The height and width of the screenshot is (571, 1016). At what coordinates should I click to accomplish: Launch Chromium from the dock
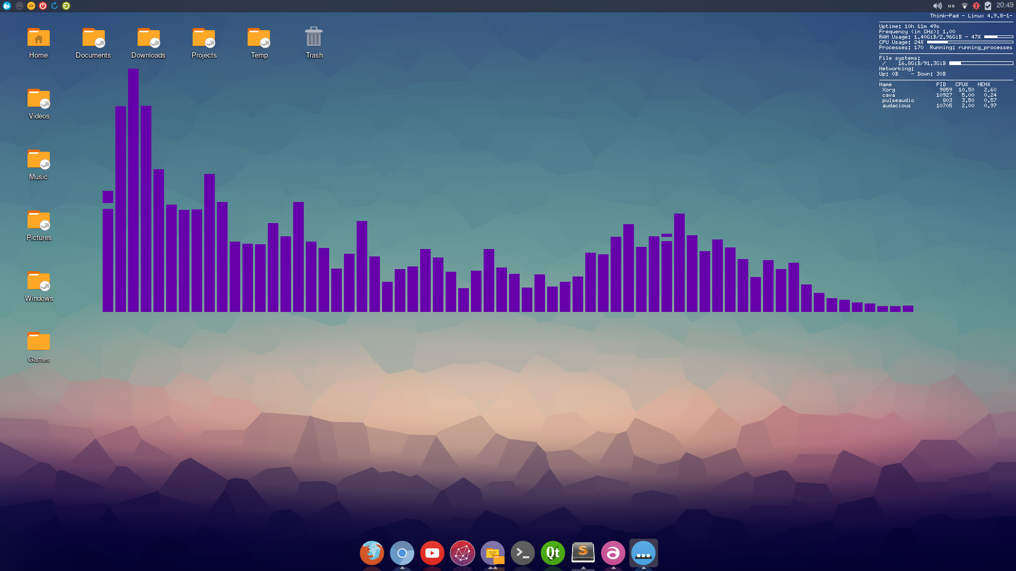point(402,553)
